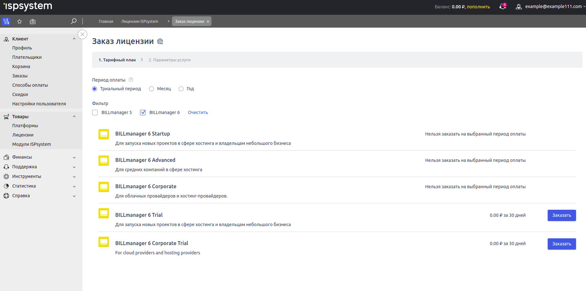Click the ISPsystem logo
Image resolution: width=586 pixels, height=291 pixels.
[x=28, y=6]
